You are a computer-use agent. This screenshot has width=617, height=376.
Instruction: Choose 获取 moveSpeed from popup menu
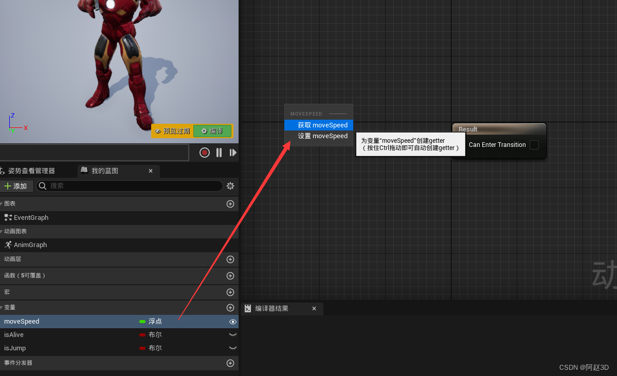click(319, 125)
